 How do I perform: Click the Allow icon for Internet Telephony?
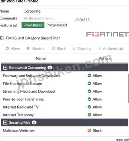point(89,115)
